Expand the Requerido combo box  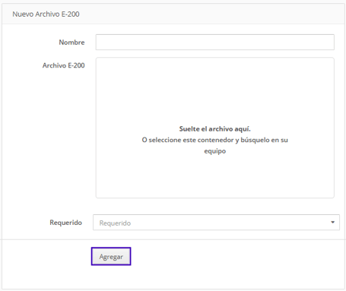216,223
